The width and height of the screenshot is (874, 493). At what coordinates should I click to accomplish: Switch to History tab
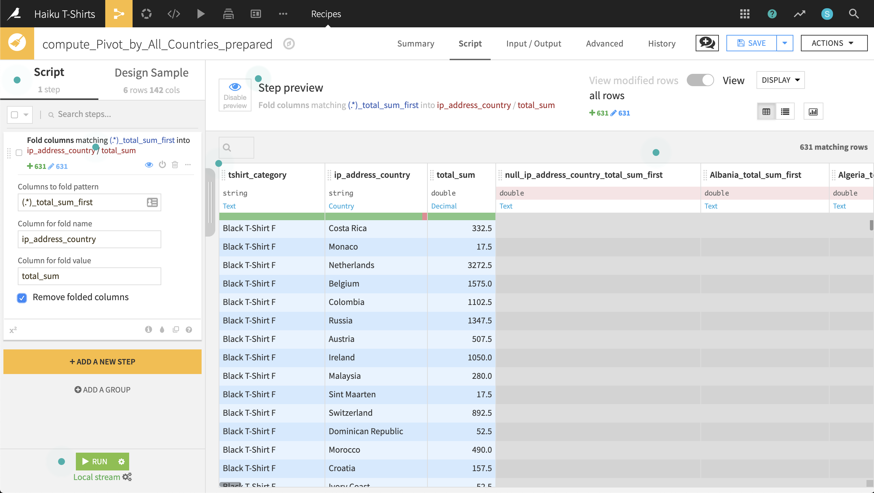[662, 44]
